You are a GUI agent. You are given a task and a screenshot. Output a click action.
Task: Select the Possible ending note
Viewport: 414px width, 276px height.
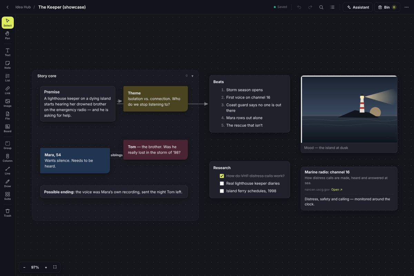click(114, 192)
